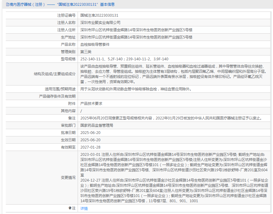Click the product name 血栓抽吸导管套件
The width and height of the screenshot is (273, 214).
(95, 45)
